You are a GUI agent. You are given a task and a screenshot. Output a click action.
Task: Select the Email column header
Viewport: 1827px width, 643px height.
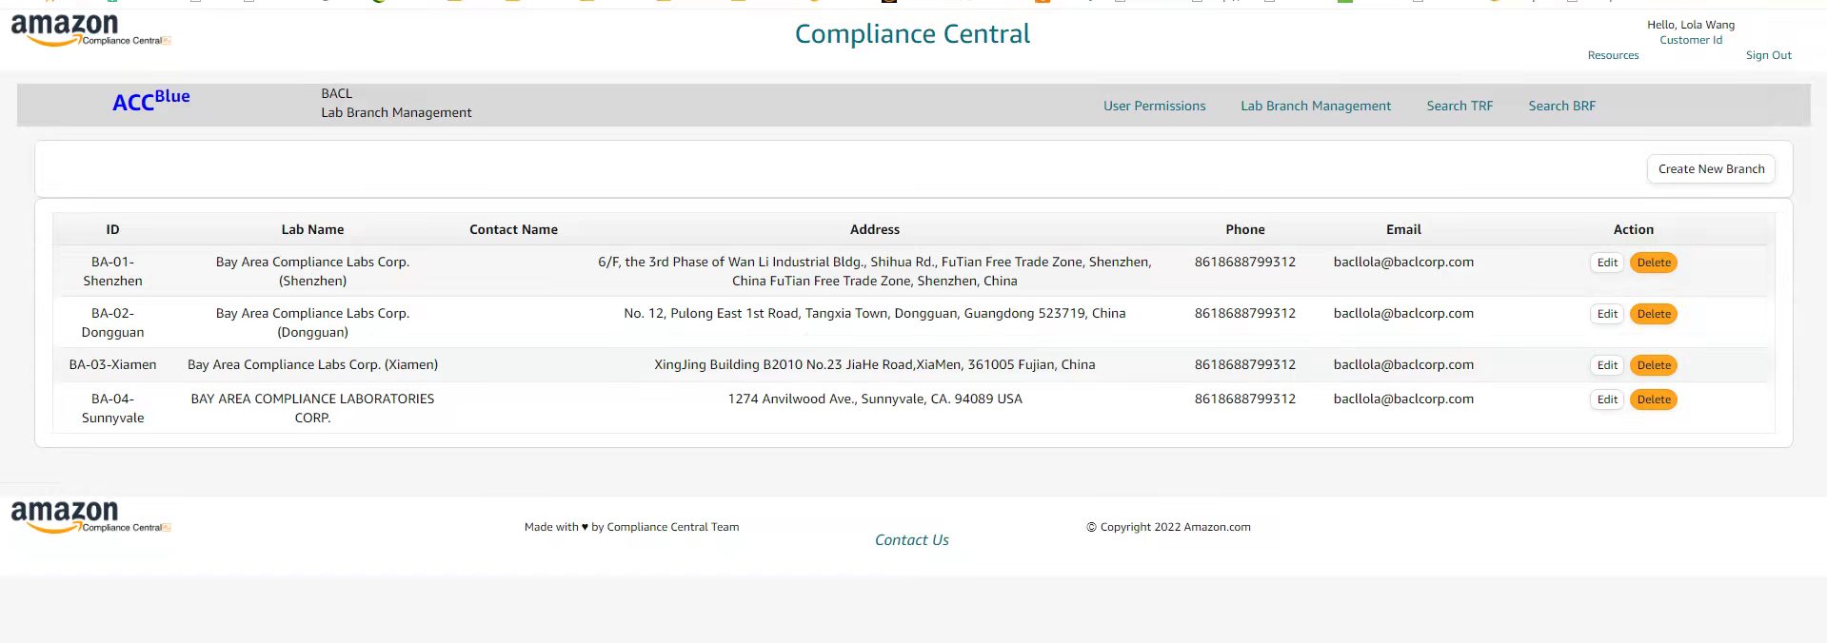(x=1403, y=229)
